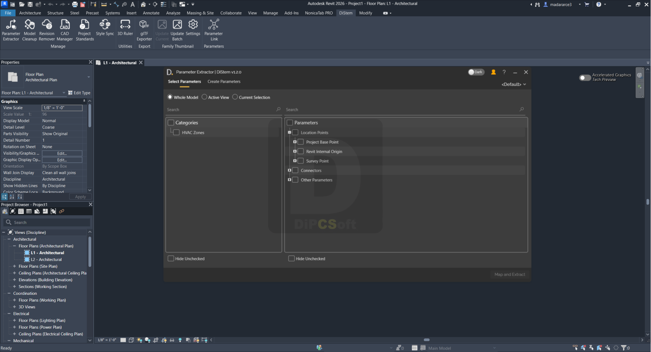Run the Update Batch thumbnail tool
This screenshot has height=352, width=651.
click(x=177, y=30)
